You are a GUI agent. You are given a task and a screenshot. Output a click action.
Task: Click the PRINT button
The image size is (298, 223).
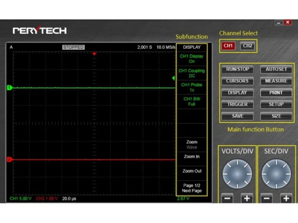(x=276, y=93)
